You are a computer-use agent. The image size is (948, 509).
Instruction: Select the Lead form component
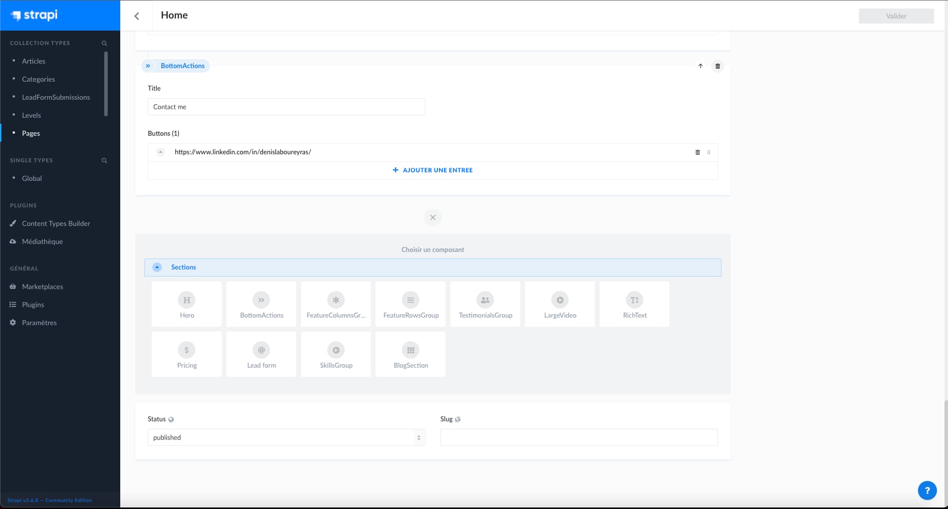click(x=261, y=354)
